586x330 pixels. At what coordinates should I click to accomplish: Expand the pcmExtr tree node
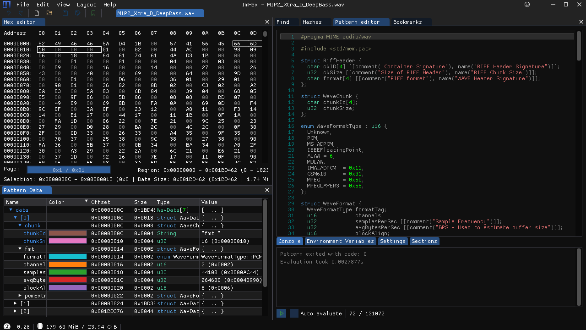20,296
